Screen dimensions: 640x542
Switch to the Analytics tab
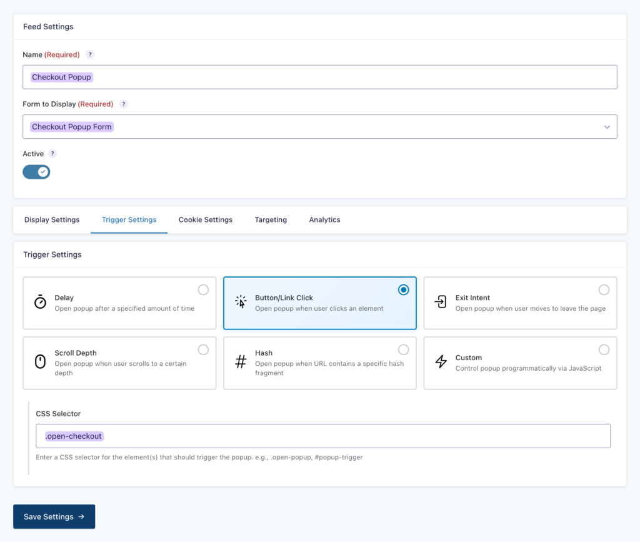(324, 219)
